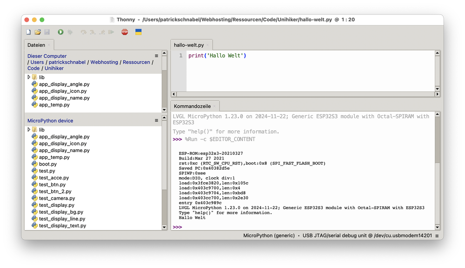The width and height of the screenshot is (465, 268).
Task: Open interpreter selector MicroPython (generic) in status bar
Action: click(x=269, y=236)
